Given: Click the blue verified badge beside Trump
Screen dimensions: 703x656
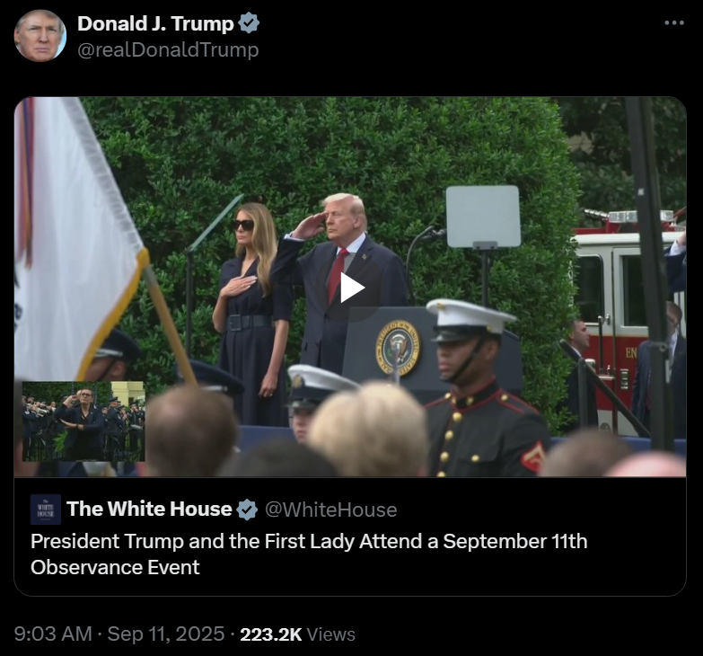Looking at the screenshot, I should tap(249, 23).
